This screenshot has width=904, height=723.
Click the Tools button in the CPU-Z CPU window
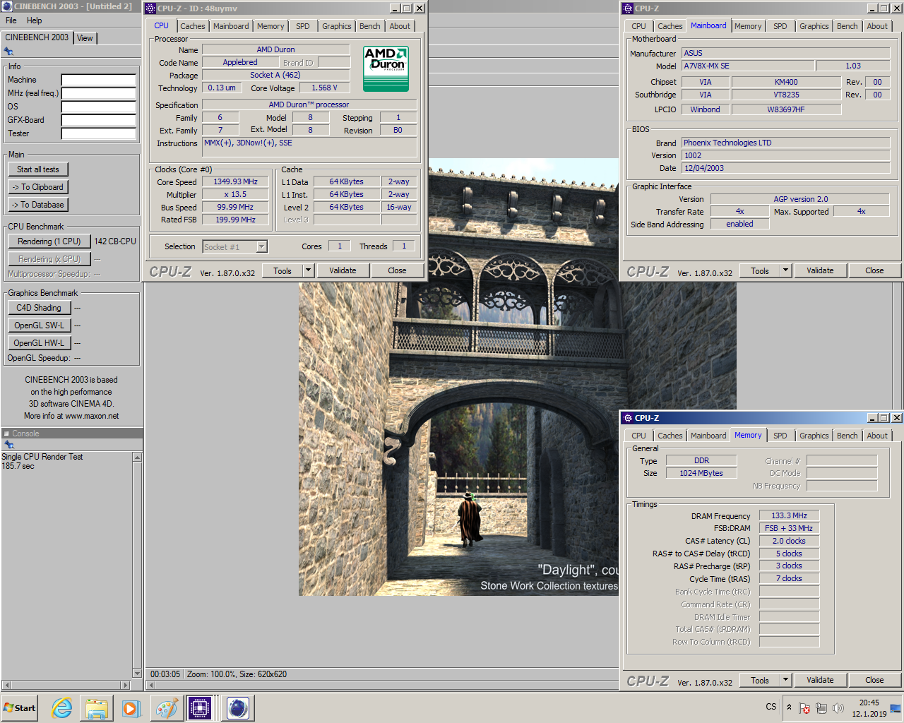282,270
